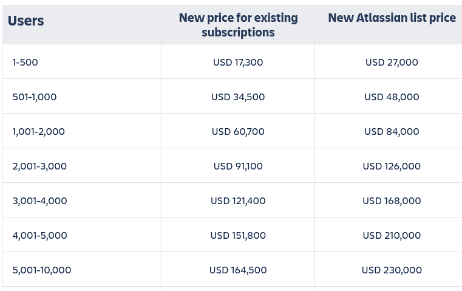Select the 1-500 users cell
Screen dimensions: 462x291
pyautogui.click(x=25, y=62)
